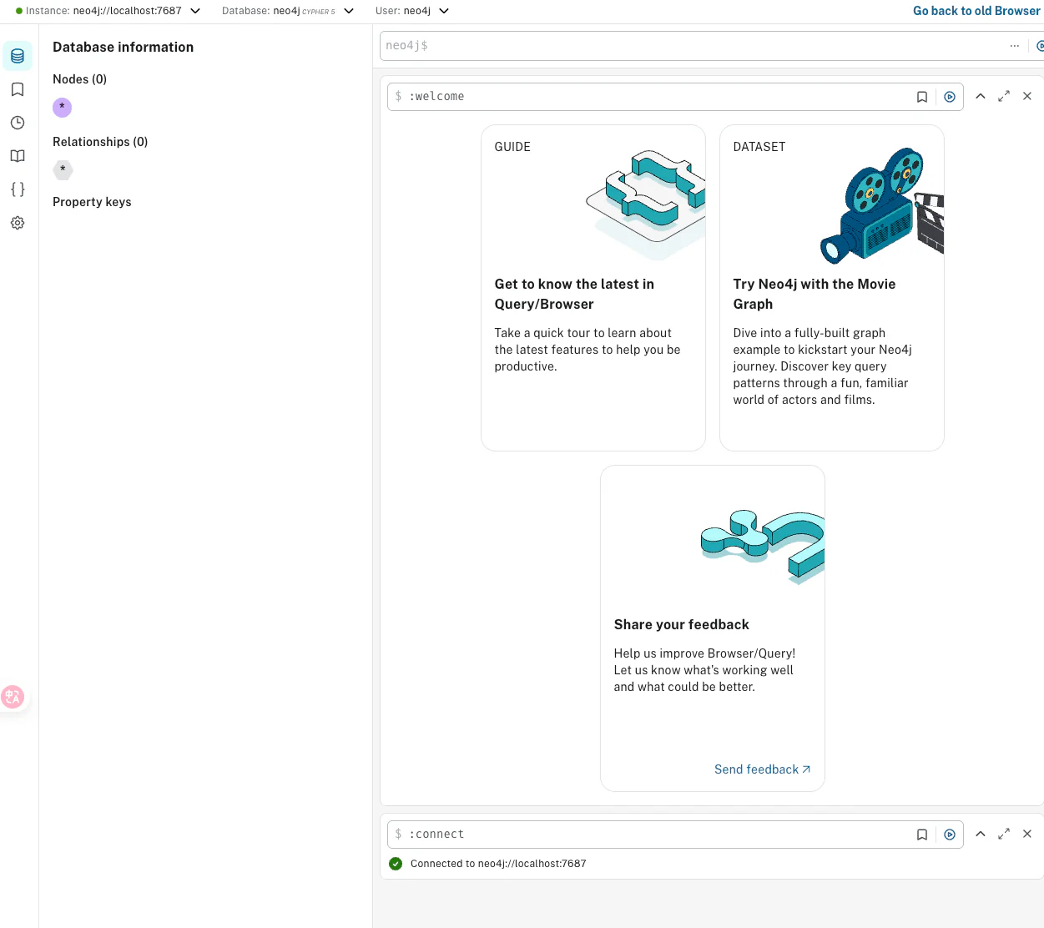The image size is (1044, 928).
Task: Open the Database information sidebar icon
Action: coord(18,56)
